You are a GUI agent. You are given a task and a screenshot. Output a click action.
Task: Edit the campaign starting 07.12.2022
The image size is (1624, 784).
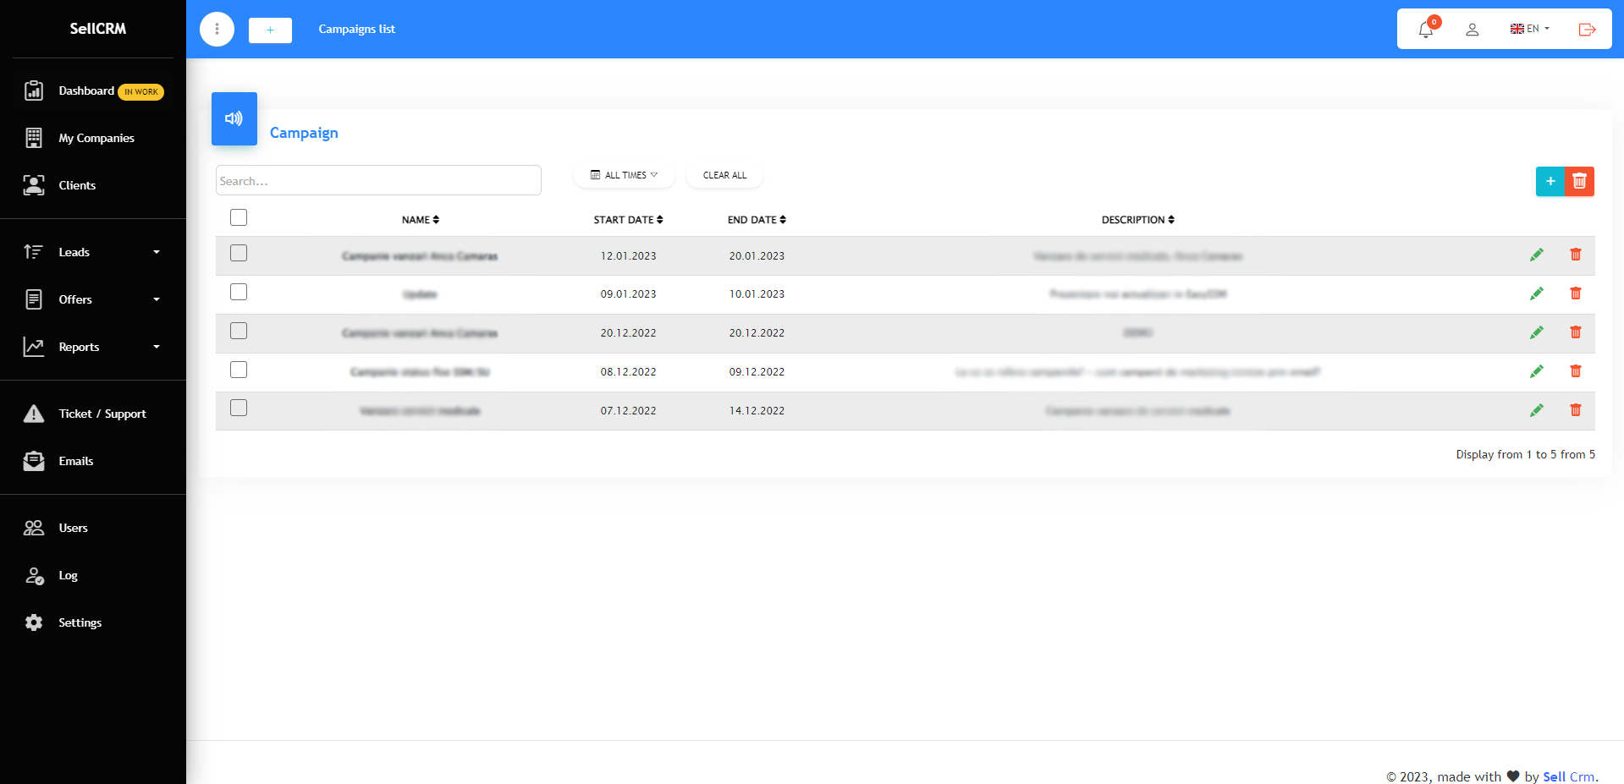1536,410
